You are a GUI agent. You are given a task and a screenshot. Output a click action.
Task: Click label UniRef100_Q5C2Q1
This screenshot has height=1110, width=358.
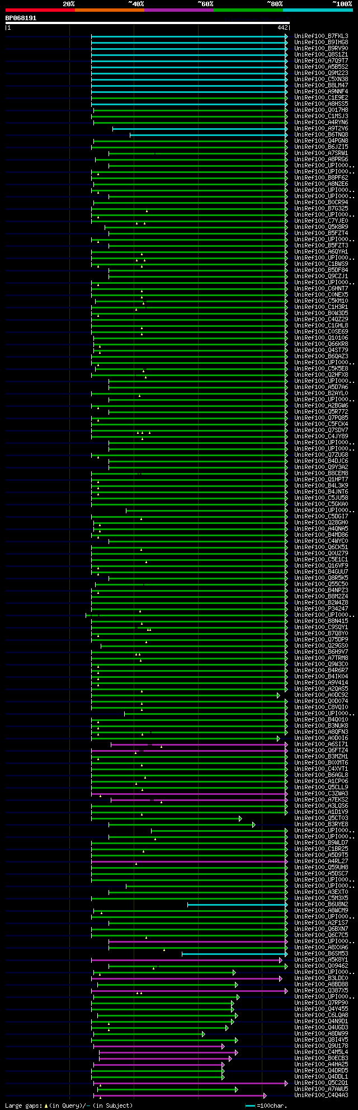321,1083
